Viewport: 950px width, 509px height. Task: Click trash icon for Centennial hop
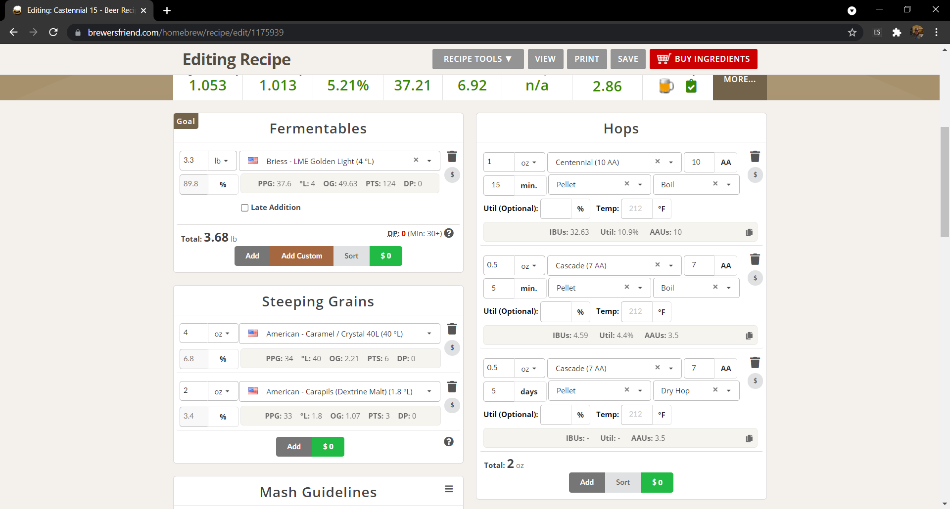point(755,157)
